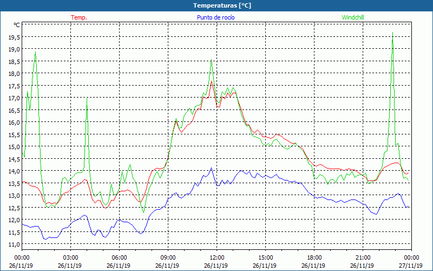This screenshot has height=271, width=433.
Task: Click the "13,5" y-axis value
Action: [x=15, y=183]
